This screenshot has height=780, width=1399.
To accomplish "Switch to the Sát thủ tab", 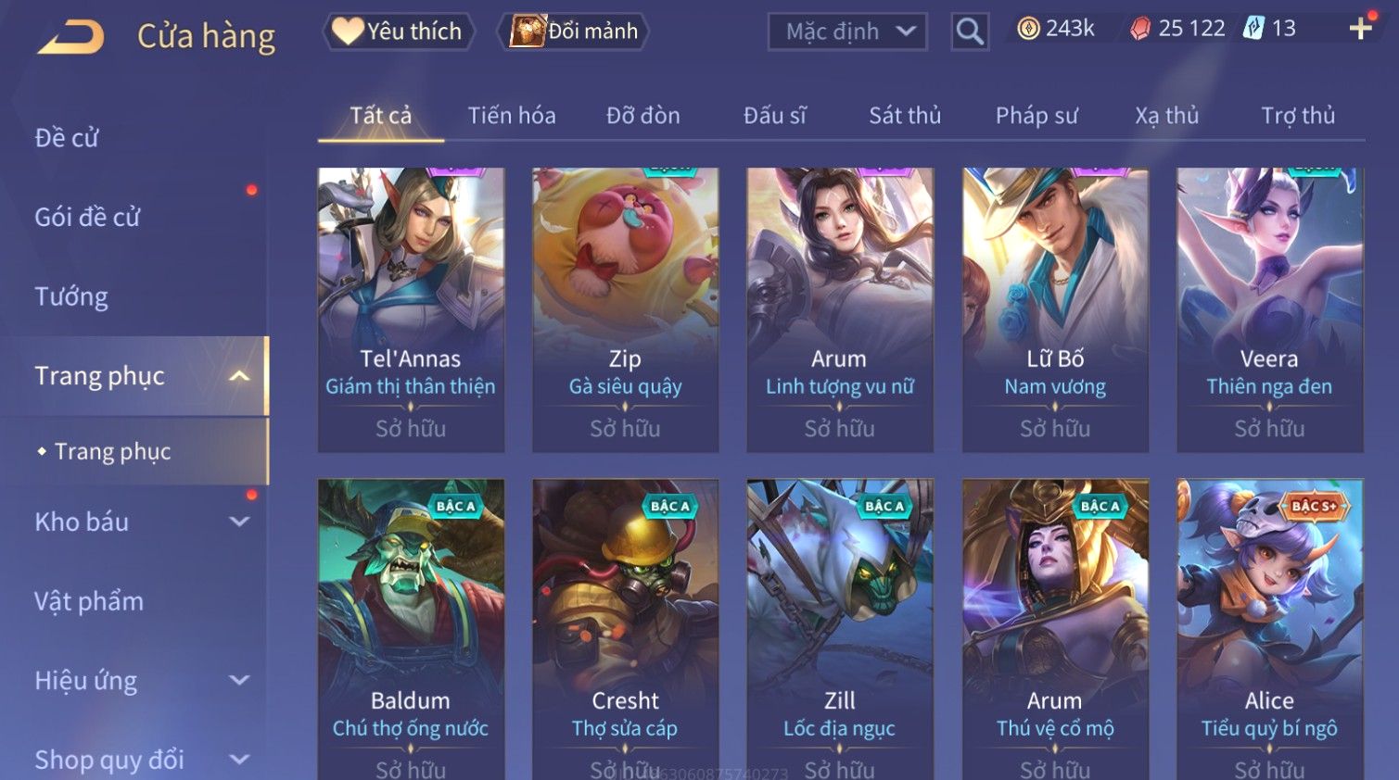I will (905, 116).
